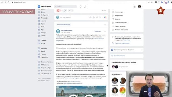Open the 'RVM Universe' community shortcut
This screenshot has width=172, height=97.
point(45,65)
